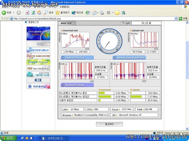Click the VoIP delay value 332.5 ms
The height and width of the screenshot is (141, 189).
coord(153,70)
